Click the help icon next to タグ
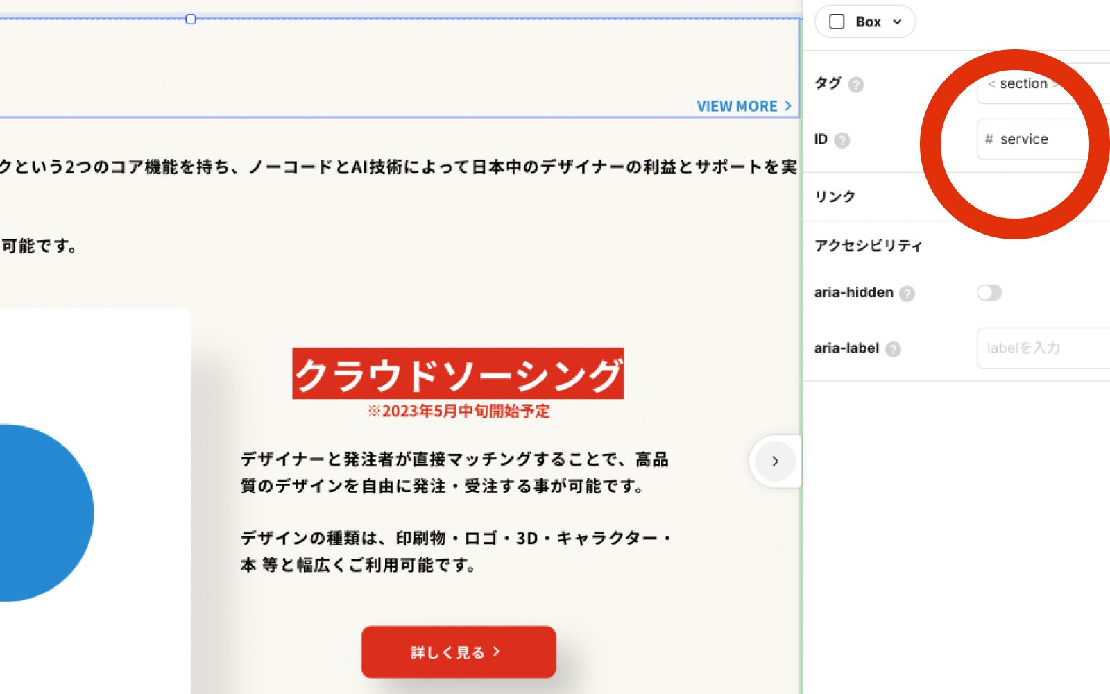Image resolution: width=1110 pixels, height=694 pixels. point(856,85)
